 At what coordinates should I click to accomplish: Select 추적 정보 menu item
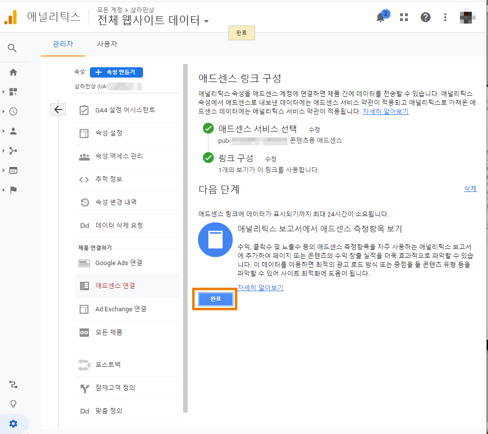(x=128, y=179)
